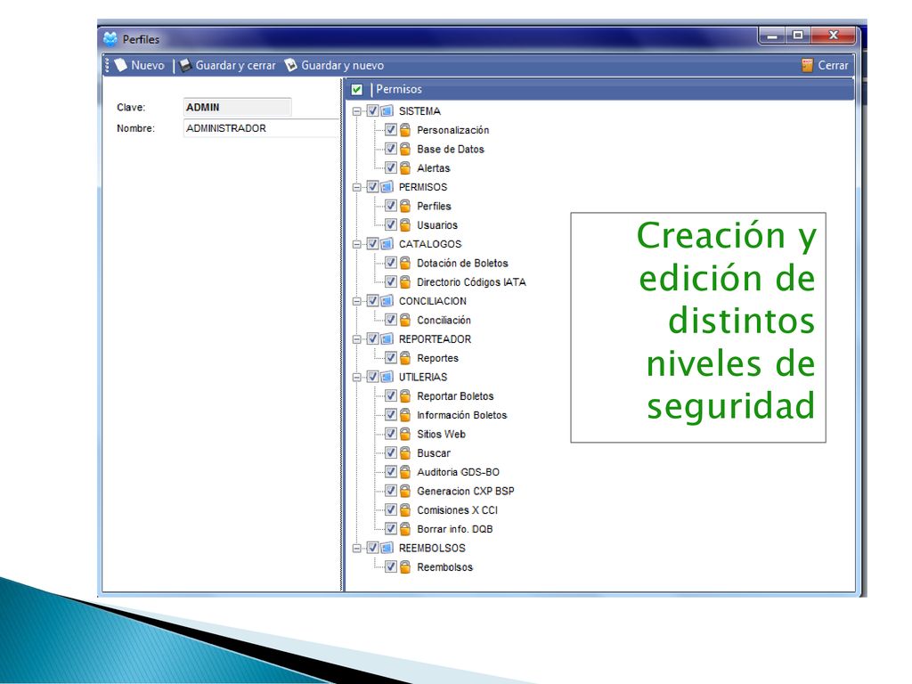Click the Cerrar button in toolbar
The image size is (912, 684).
coord(825,65)
